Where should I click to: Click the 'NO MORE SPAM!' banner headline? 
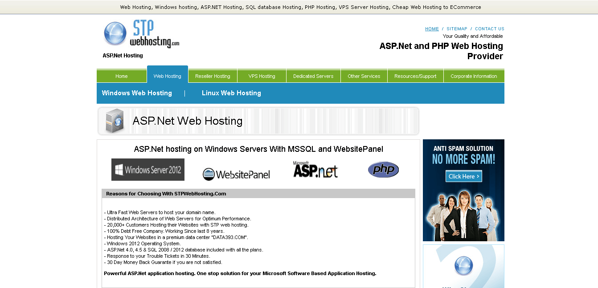[463, 159]
